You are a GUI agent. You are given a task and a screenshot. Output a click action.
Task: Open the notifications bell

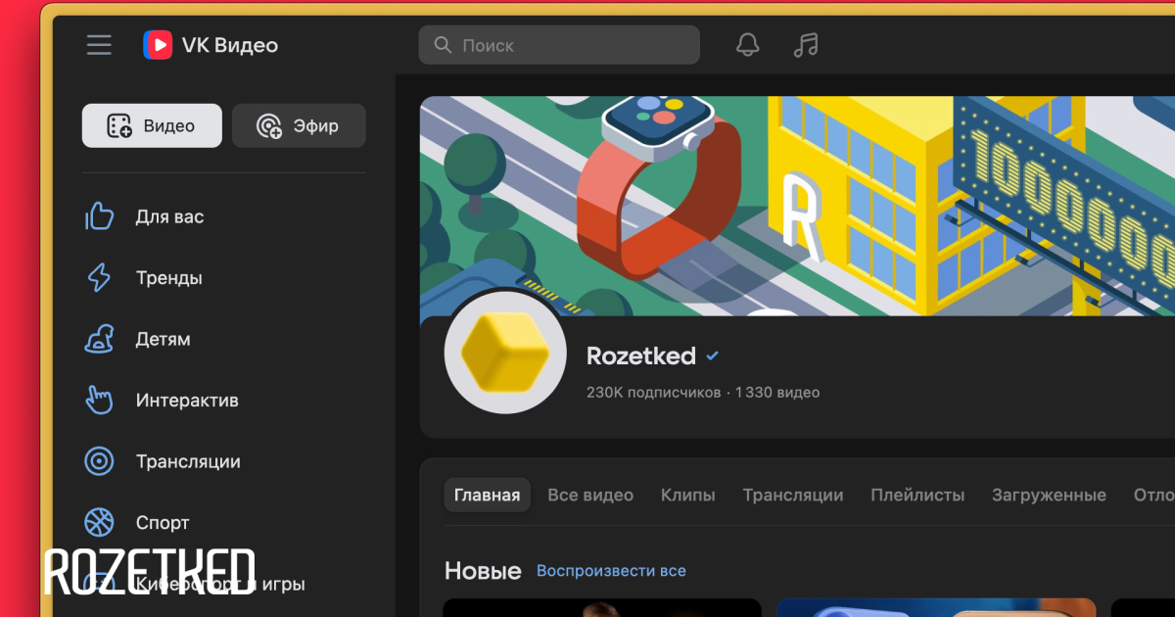coord(747,45)
